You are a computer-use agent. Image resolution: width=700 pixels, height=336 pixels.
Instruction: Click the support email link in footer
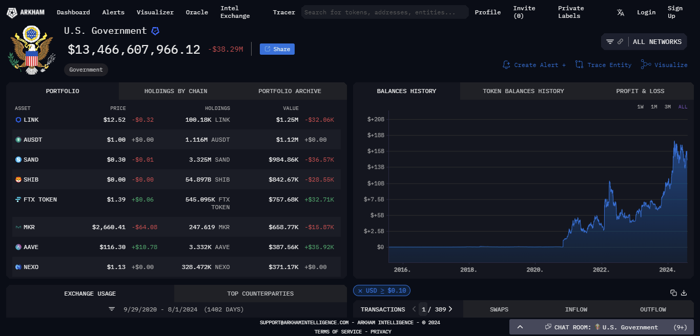(x=304, y=323)
